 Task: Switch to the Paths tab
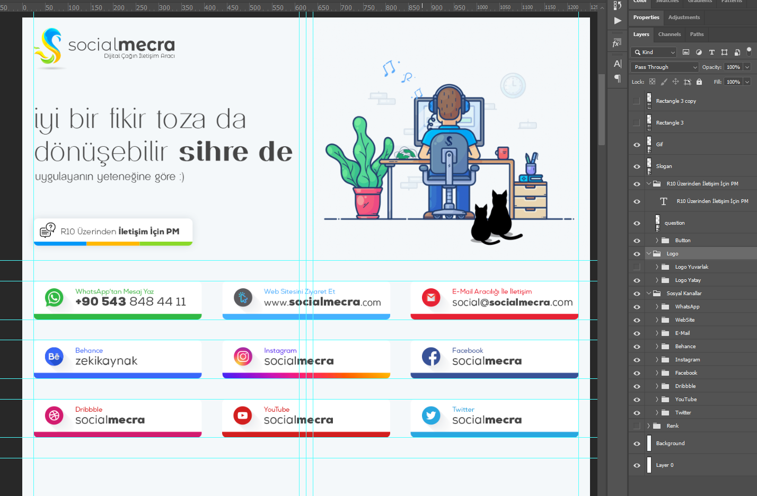coord(697,34)
